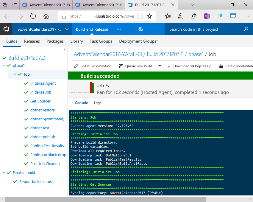Open the Build 20171207.2 breadcrumb link
The height and width of the screenshot is (202, 253).
click(x=165, y=54)
